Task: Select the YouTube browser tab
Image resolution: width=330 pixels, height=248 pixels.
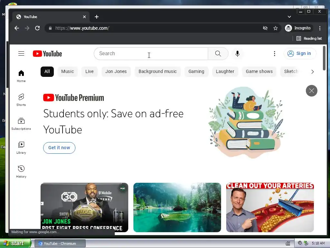Action: 51,17
